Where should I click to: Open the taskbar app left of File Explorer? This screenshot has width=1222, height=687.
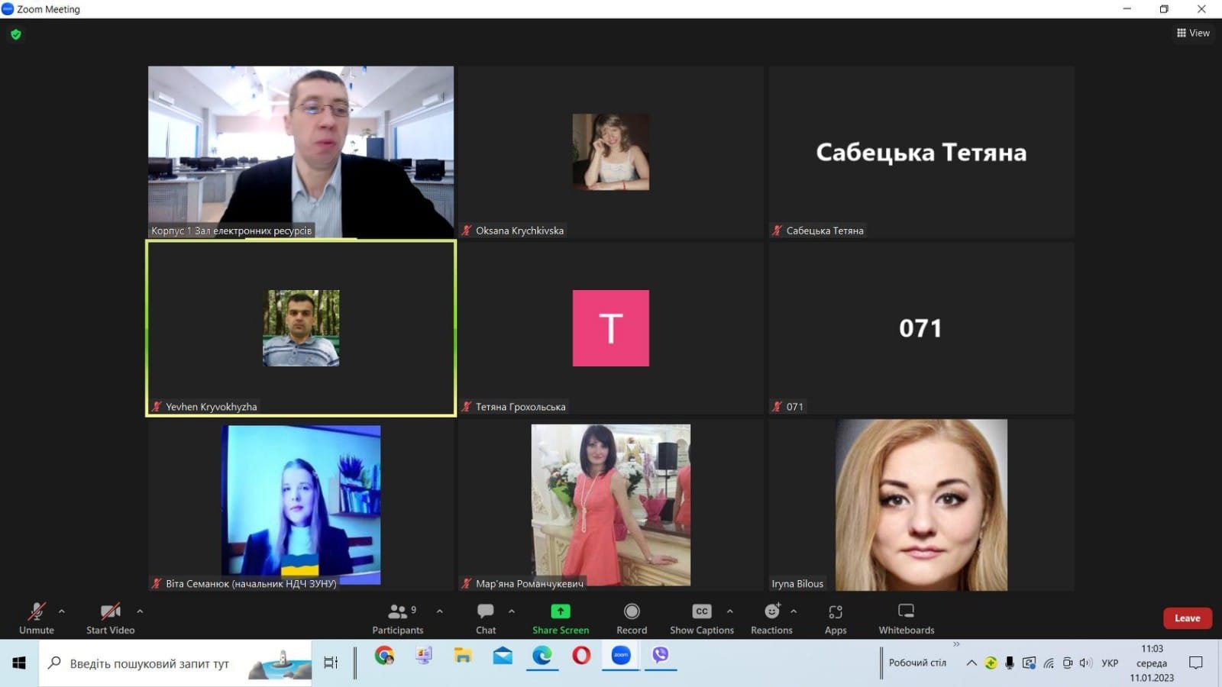coord(424,656)
